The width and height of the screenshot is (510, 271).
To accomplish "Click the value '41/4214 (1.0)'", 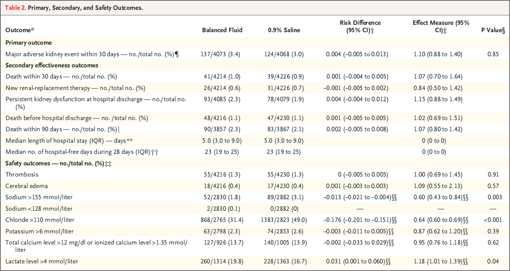I will click(221, 76).
